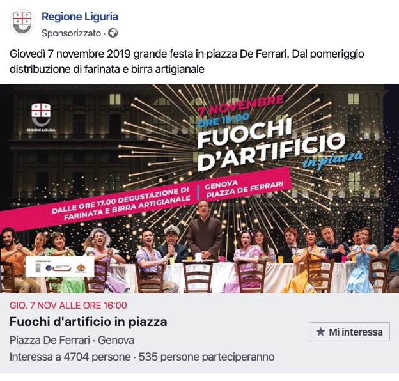Screen dimensions: 399x381
Task: Click the Mi interessa button label
Action: click(356, 332)
